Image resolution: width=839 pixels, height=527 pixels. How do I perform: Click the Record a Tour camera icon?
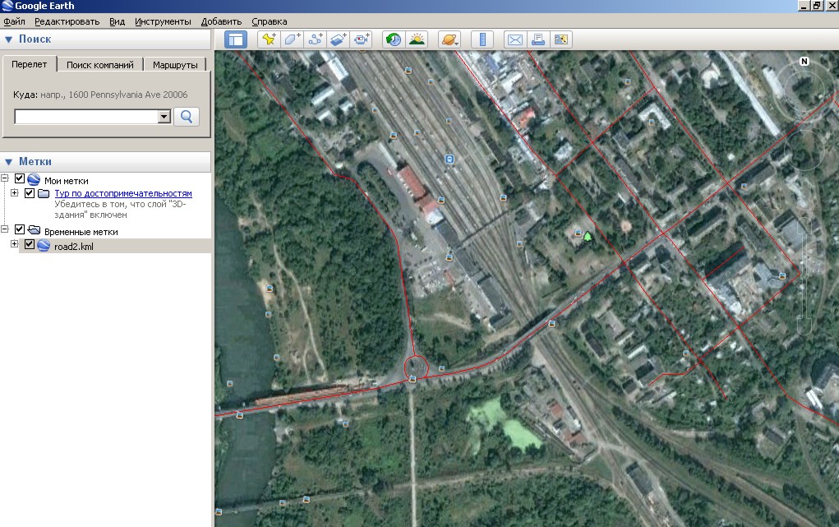click(362, 39)
